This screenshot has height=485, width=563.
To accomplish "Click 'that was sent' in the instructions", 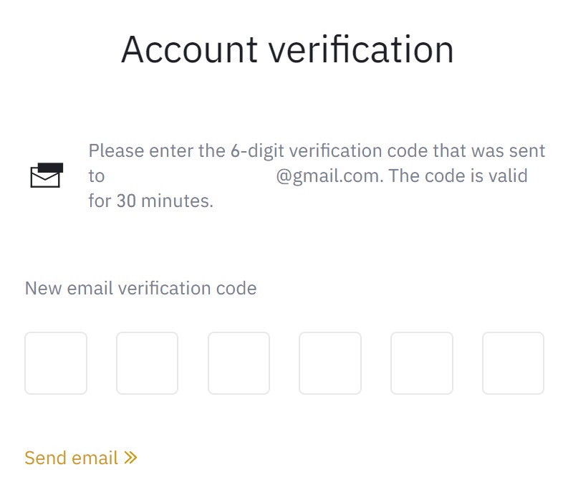I will point(489,150).
